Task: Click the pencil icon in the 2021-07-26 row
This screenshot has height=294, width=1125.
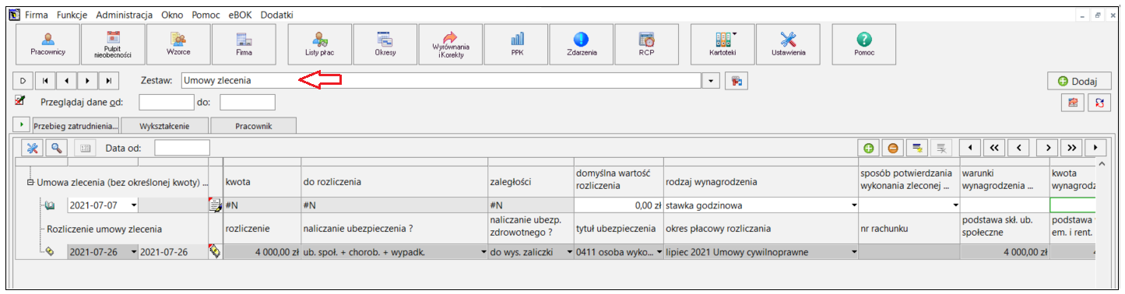Action: pos(216,251)
